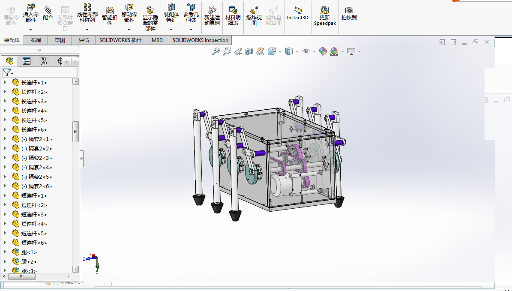Viewport: 512px width, 291px height.
Task: Open Bill of Materials (材料明细表) tool
Action: pyautogui.click(x=233, y=14)
